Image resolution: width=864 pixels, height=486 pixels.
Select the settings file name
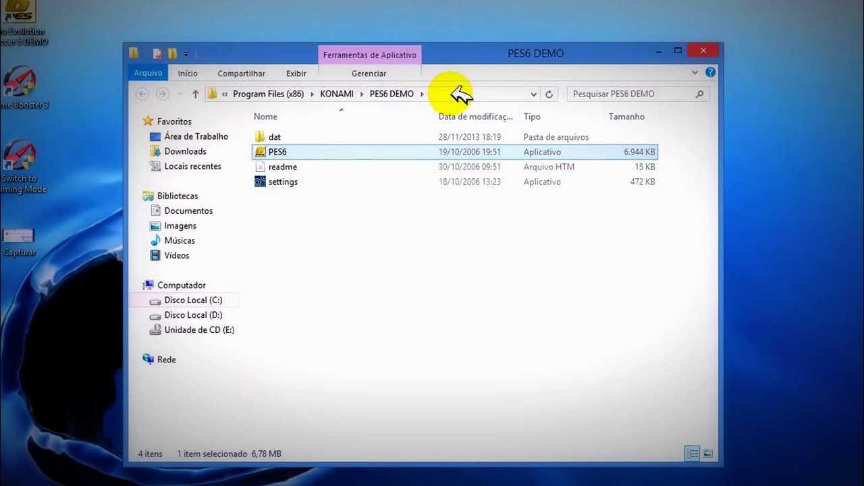283,182
